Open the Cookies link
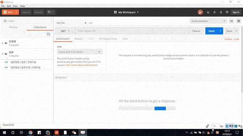 (228, 39)
